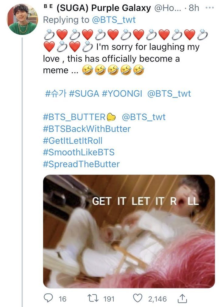Open the #BTSBackWithButter hashtag
This screenshot has height=307, width=224.
(87, 129)
